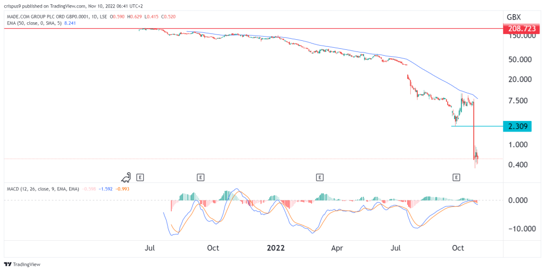Click the Apr label on the time axis

(337, 248)
